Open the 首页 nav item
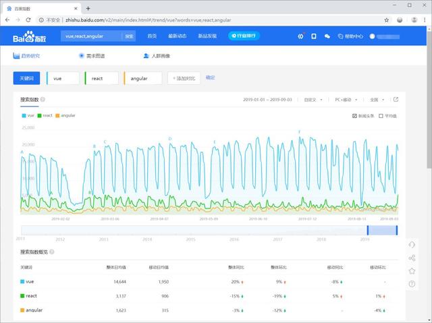This screenshot has width=432, height=323. (152, 36)
